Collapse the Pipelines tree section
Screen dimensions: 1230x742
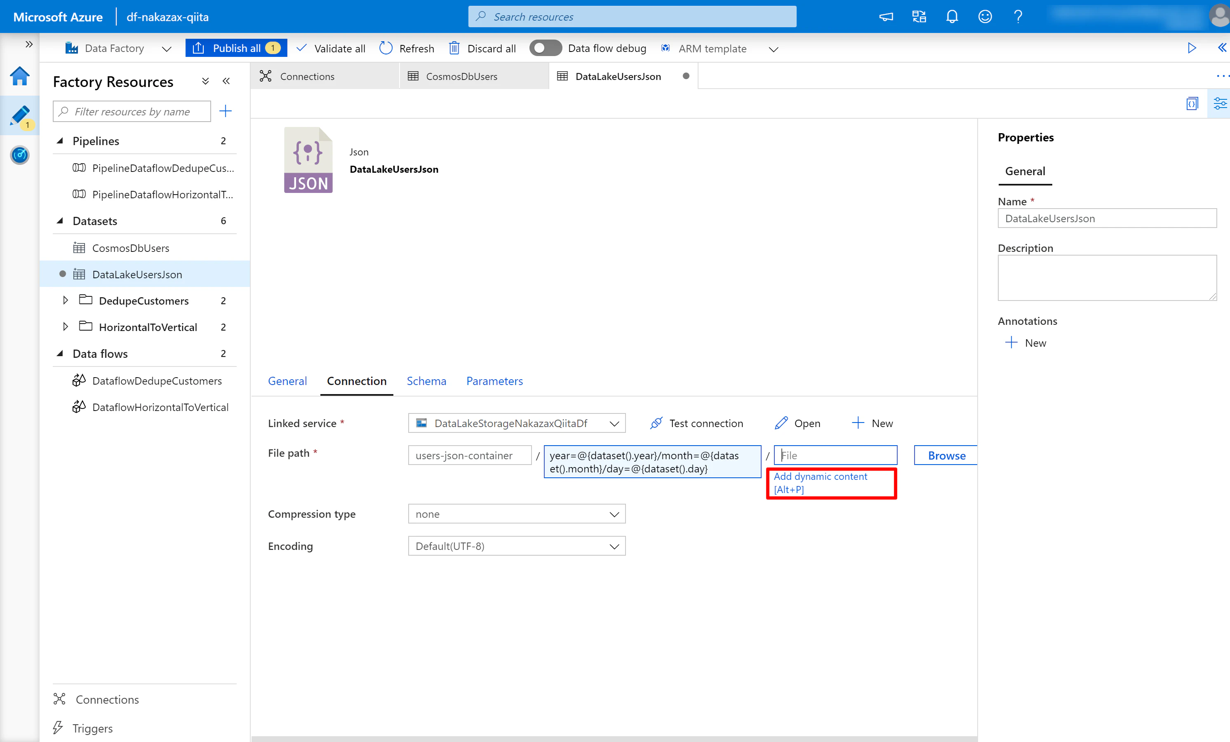click(x=60, y=141)
